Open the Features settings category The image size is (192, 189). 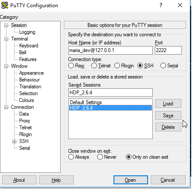coord(28,59)
